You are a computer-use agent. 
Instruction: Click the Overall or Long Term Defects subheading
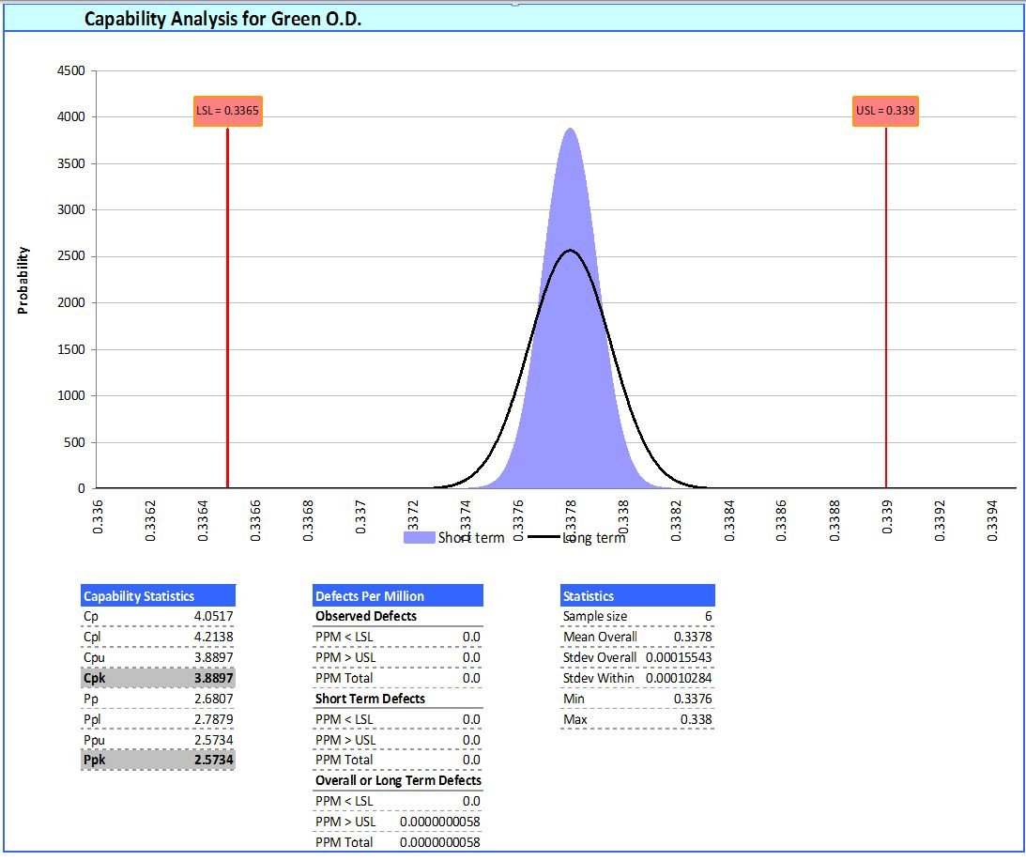pos(398,780)
